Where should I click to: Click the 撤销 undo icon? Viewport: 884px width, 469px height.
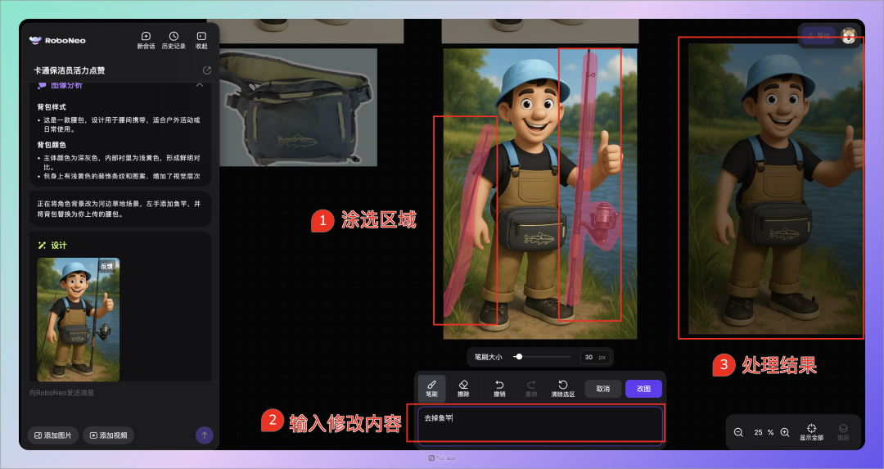pyautogui.click(x=499, y=388)
